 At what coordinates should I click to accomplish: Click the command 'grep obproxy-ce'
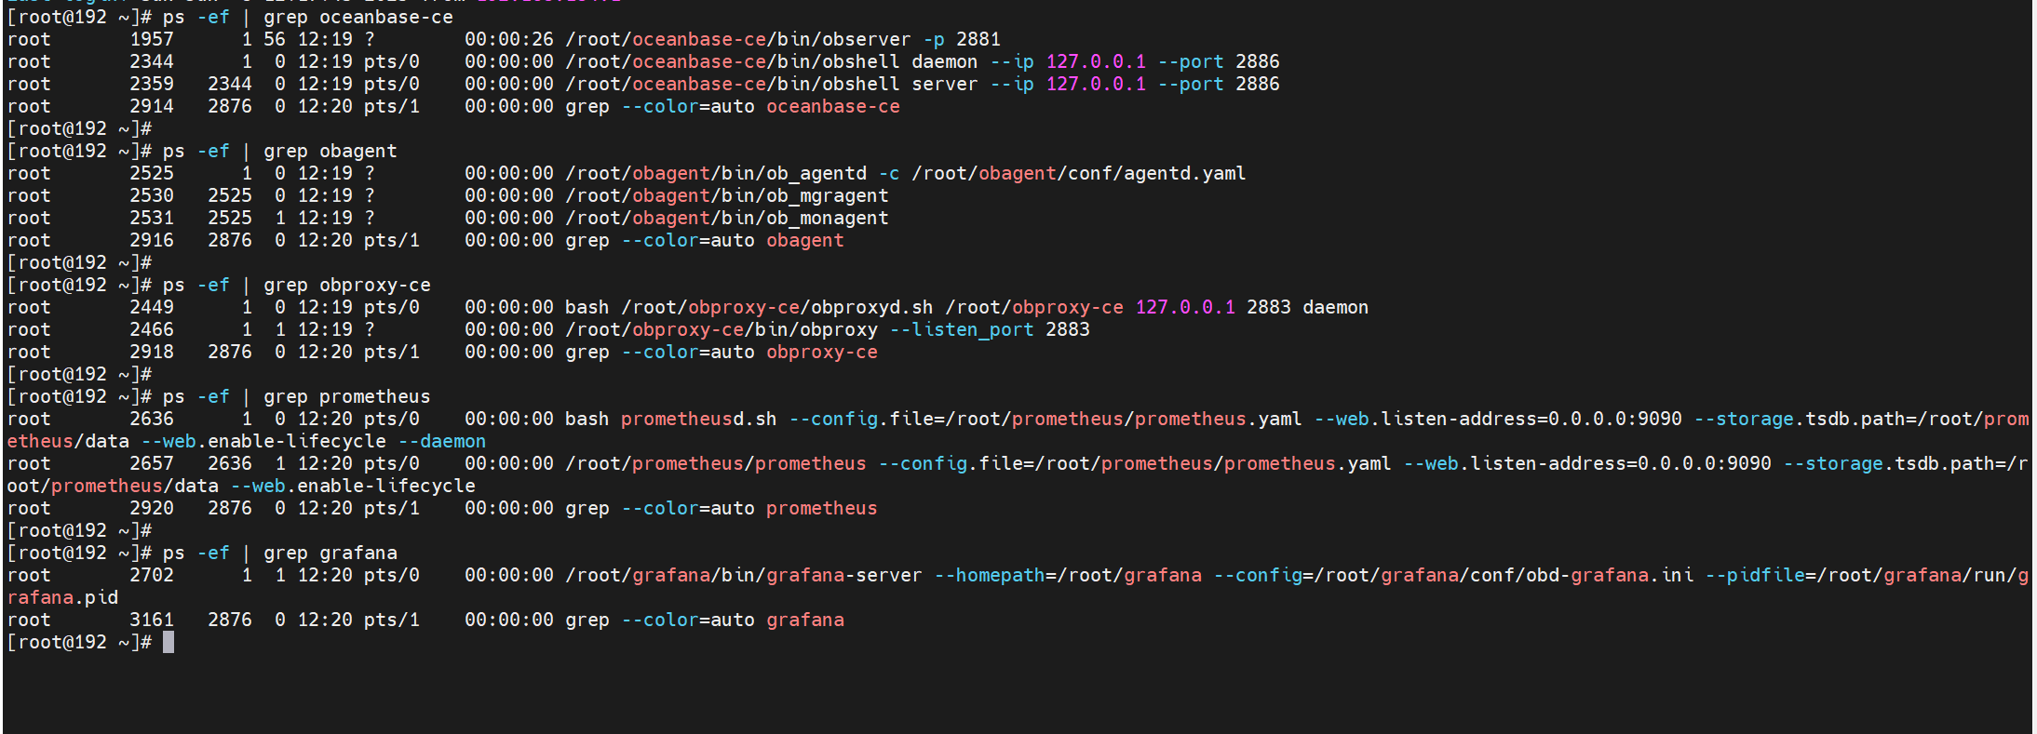tap(347, 285)
